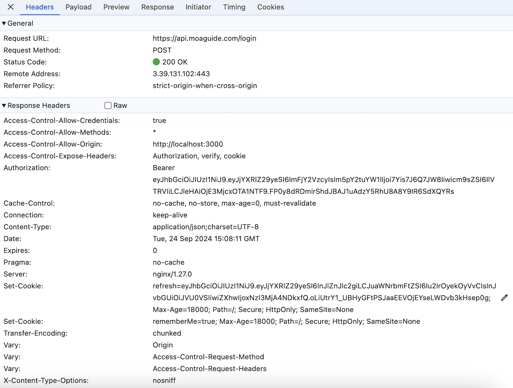The height and width of the screenshot is (388, 513).
Task: Select the nosniff header value
Action: [x=164, y=381]
